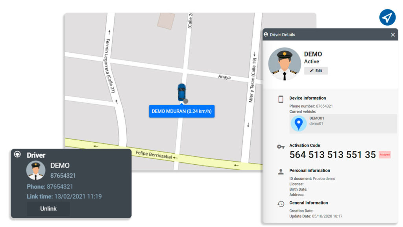Click the Felipe Berriozabal street label

[x=154, y=154]
